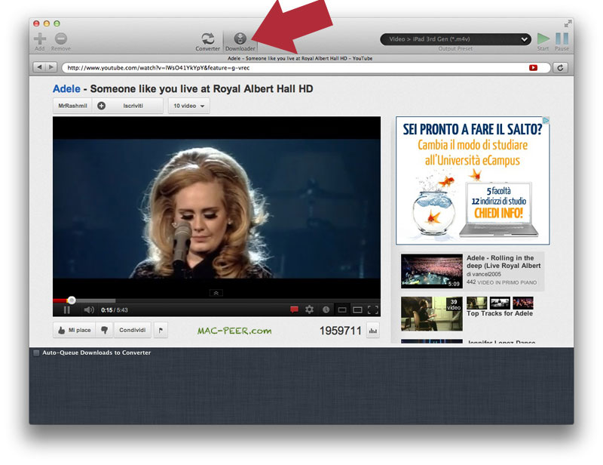Enter fullscreen video mode
This screenshot has width=603, height=465.
coord(373,309)
